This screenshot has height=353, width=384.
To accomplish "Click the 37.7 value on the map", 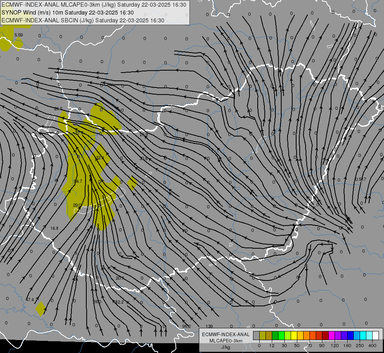I will coord(79,133).
